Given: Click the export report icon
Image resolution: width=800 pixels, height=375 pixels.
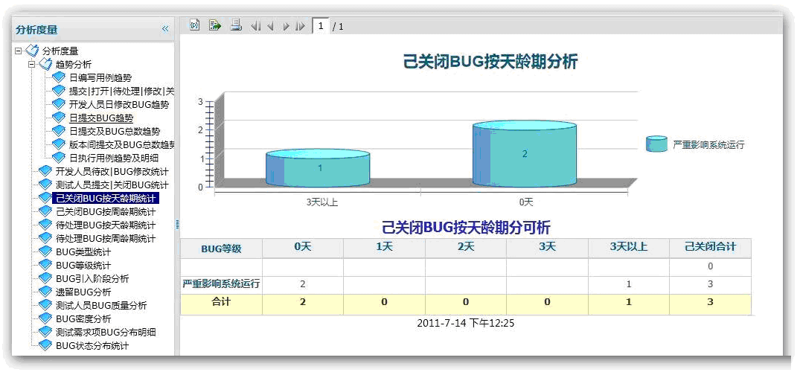Looking at the screenshot, I should coord(215,25).
